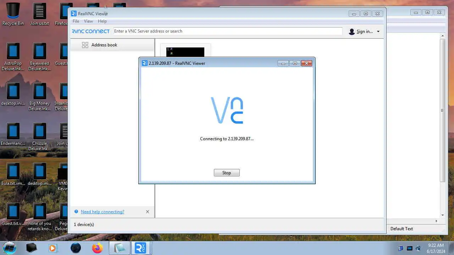Screen dimensions: 454x255
Task: Dismiss the Need help connecting banner
Action: pyautogui.click(x=148, y=212)
